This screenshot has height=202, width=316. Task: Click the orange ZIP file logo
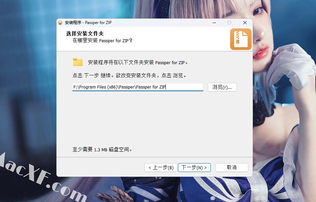241,39
